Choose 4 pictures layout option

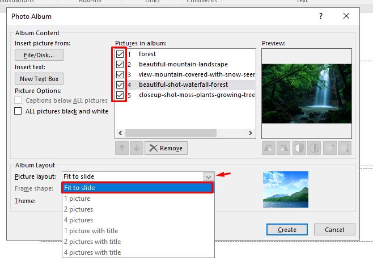tap(138, 220)
